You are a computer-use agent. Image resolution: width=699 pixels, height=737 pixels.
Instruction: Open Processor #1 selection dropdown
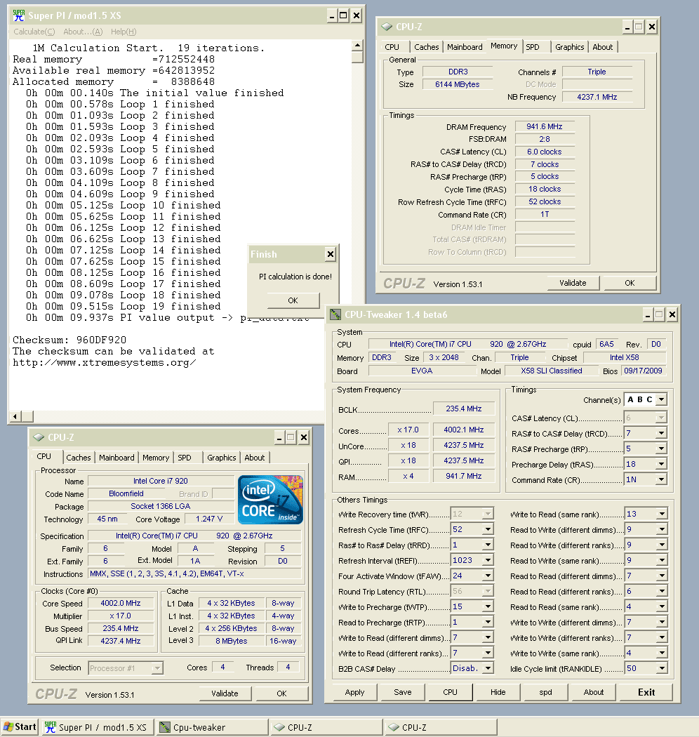157,668
